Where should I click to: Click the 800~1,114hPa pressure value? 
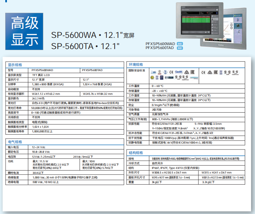[172, 119]
